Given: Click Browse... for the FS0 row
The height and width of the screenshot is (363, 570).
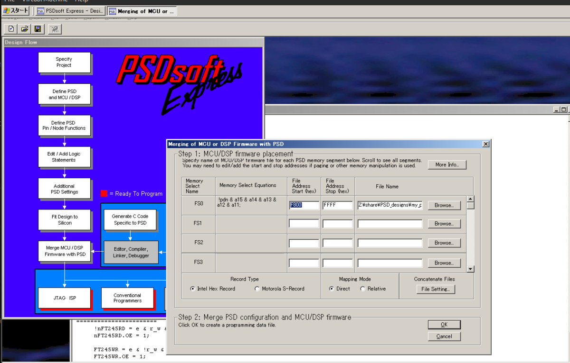Looking at the screenshot, I should click(445, 205).
